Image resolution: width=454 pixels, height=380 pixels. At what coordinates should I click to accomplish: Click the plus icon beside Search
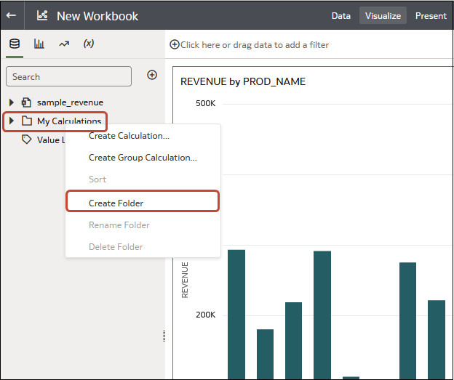[152, 75]
